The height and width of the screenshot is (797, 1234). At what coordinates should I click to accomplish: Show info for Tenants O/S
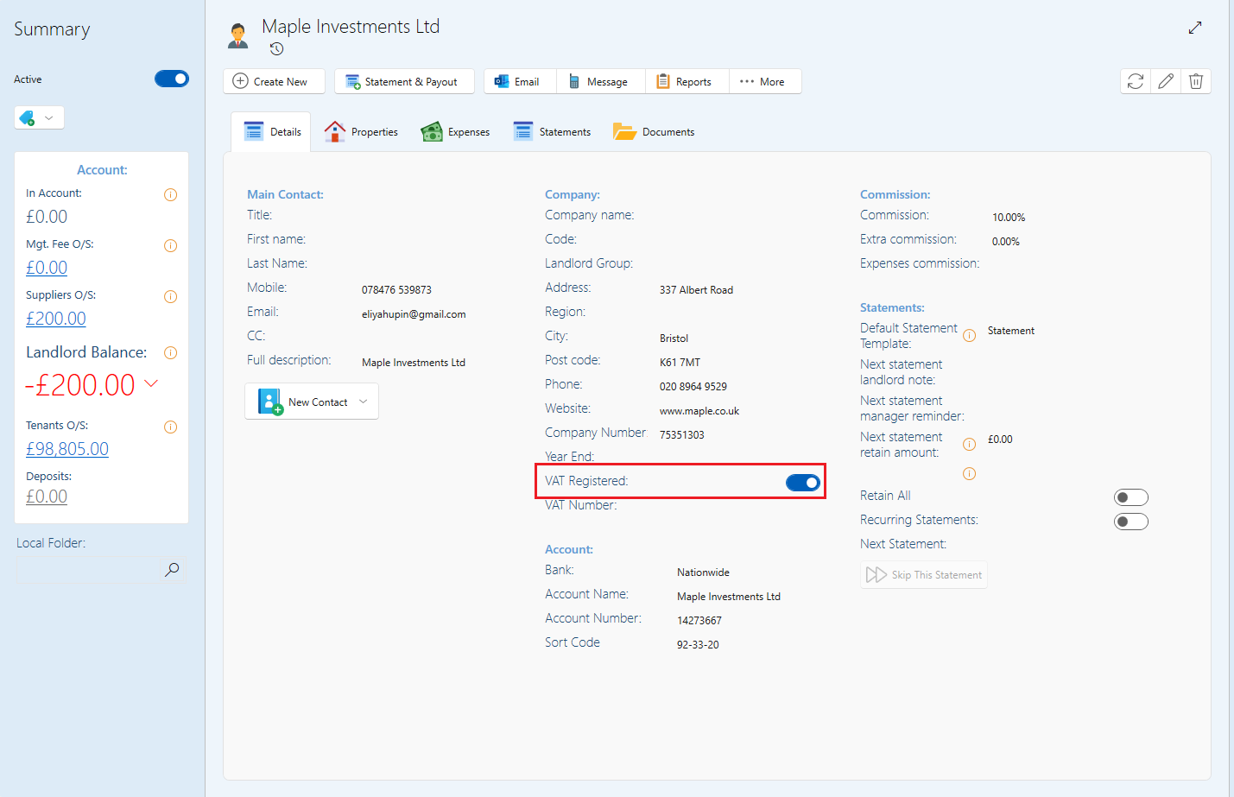pos(171,427)
